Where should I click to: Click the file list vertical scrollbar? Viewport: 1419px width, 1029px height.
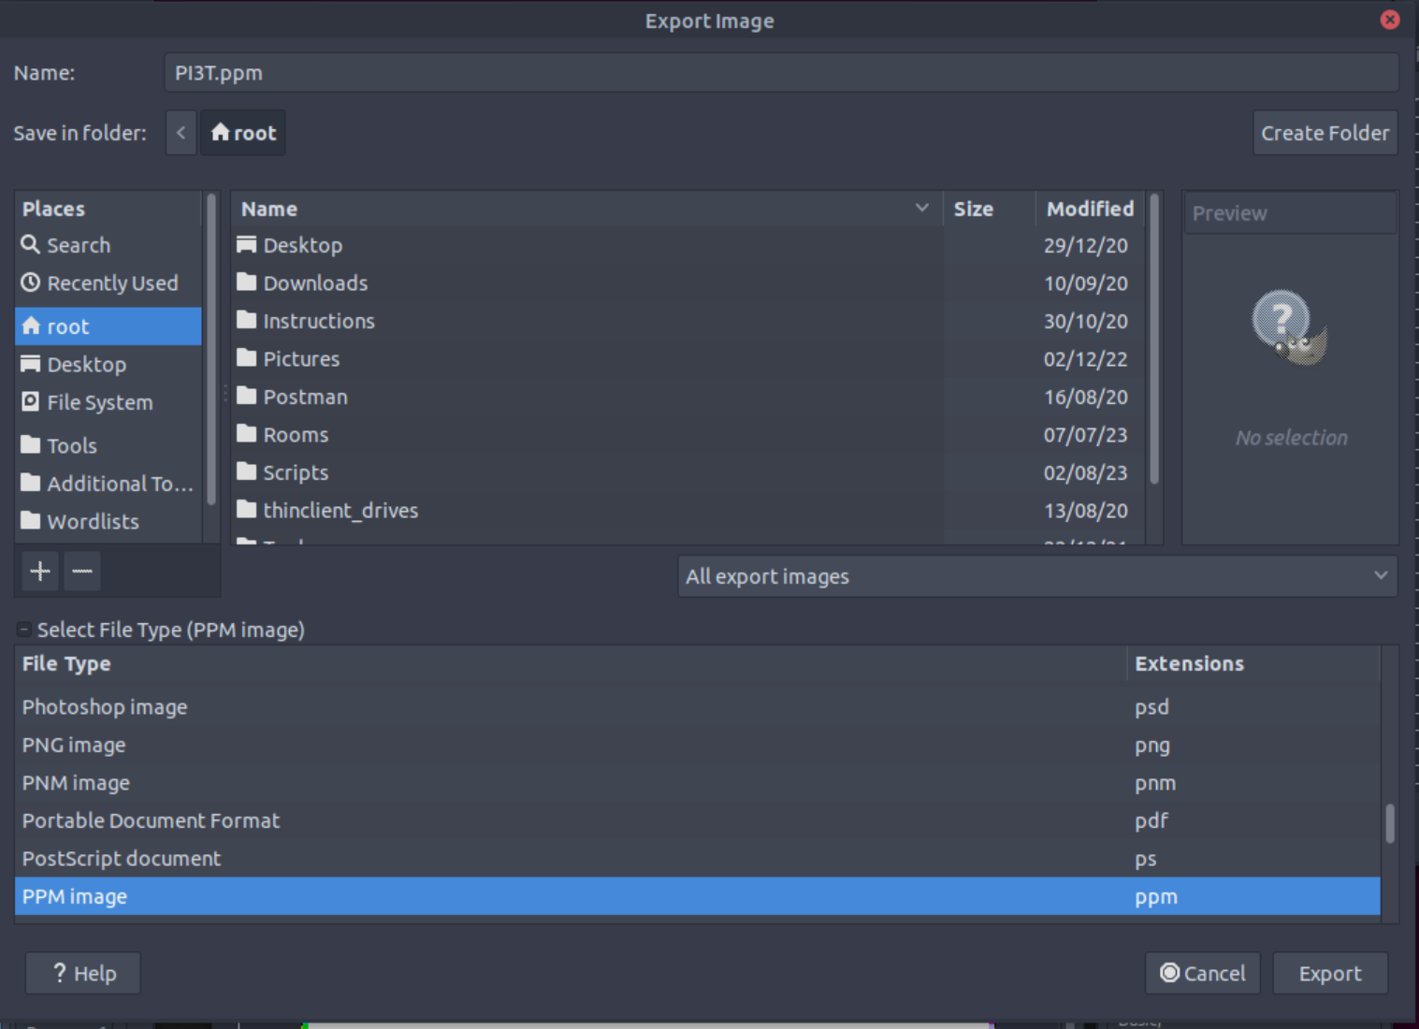[1154, 339]
